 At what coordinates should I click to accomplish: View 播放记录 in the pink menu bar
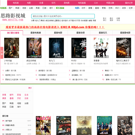click(x=129, y=3)
